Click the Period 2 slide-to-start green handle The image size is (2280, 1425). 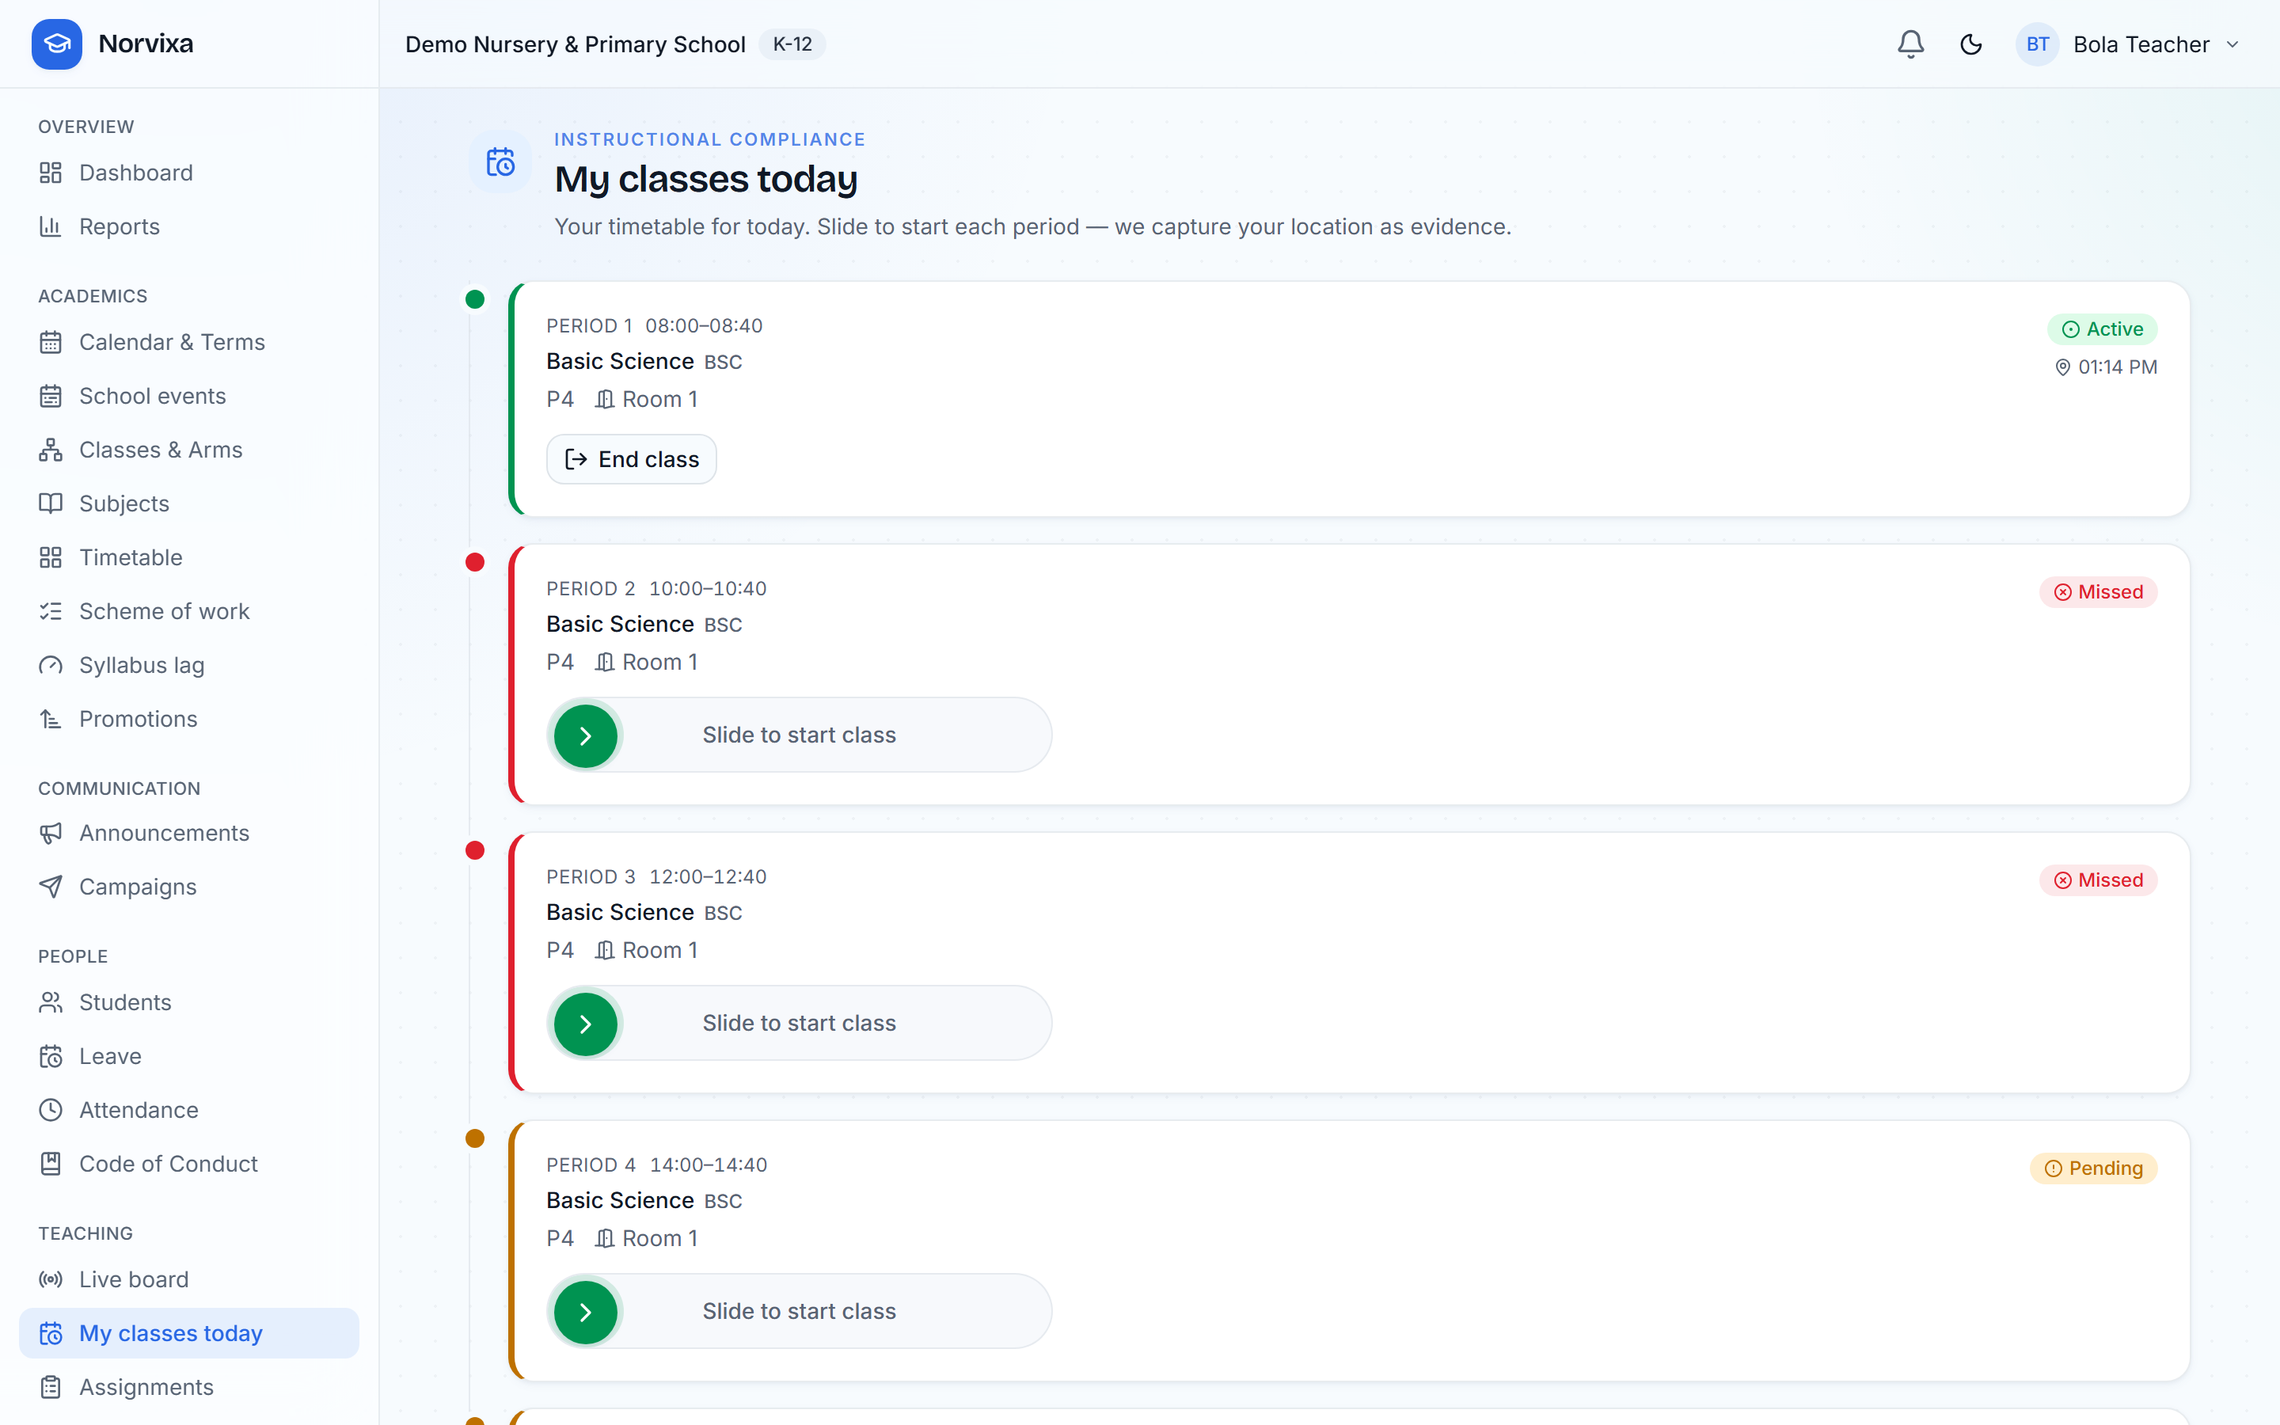[x=585, y=736]
